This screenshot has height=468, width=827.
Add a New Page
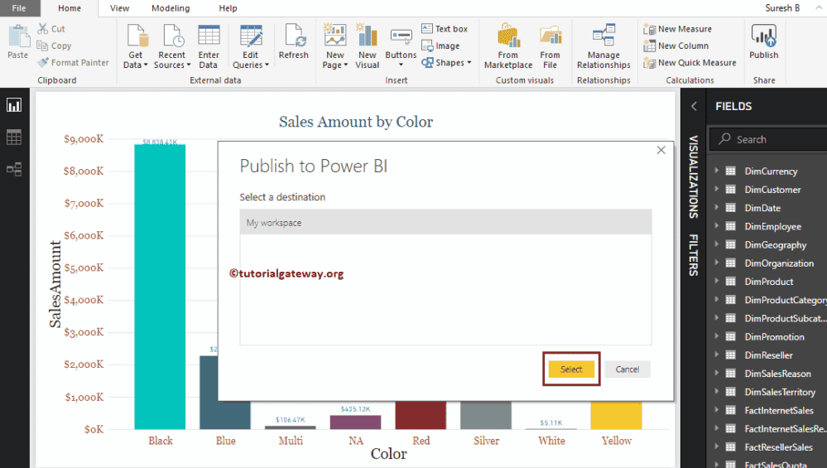pos(335,47)
